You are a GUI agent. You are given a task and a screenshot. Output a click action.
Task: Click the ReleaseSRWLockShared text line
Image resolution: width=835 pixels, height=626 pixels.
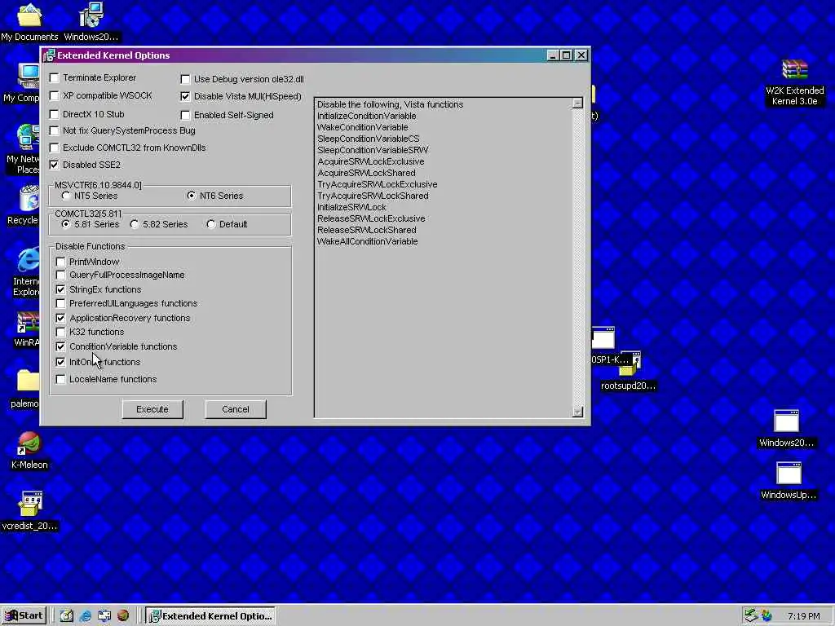pyautogui.click(x=367, y=230)
